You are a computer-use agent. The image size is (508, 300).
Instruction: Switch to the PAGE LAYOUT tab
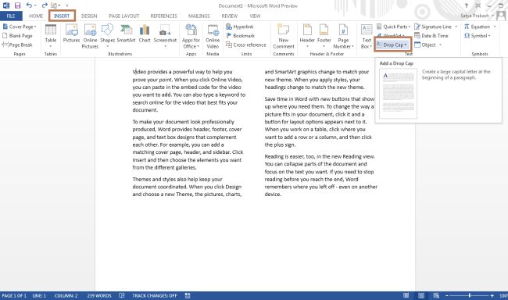click(x=123, y=16)
